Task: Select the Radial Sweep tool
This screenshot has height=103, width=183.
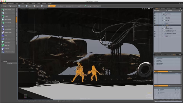Action: point(8,9)
